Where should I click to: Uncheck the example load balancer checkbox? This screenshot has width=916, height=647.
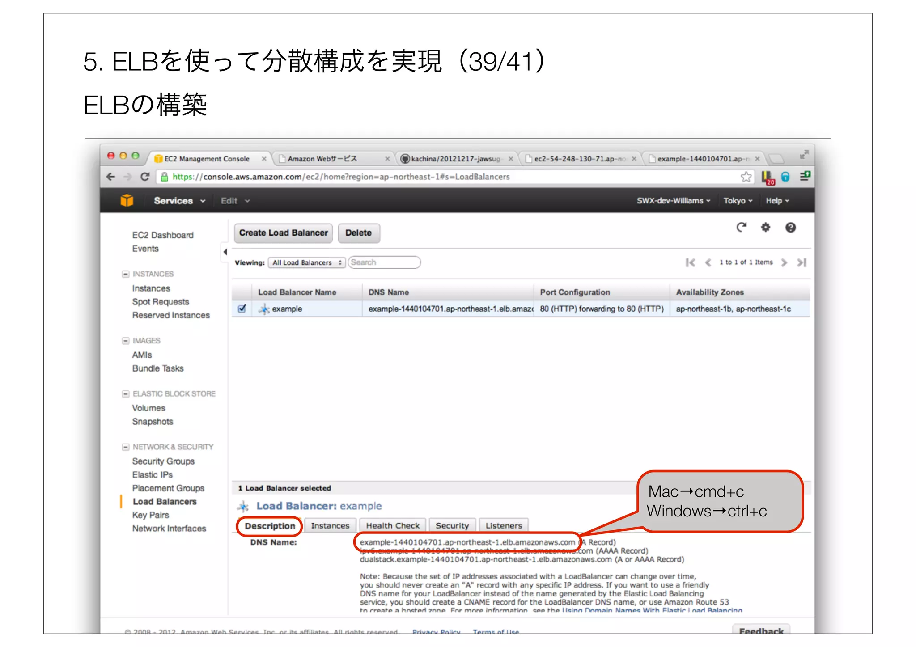coord(242,309)
